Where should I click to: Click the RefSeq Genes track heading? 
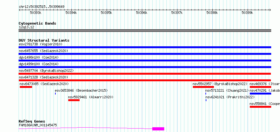[32, 122]
